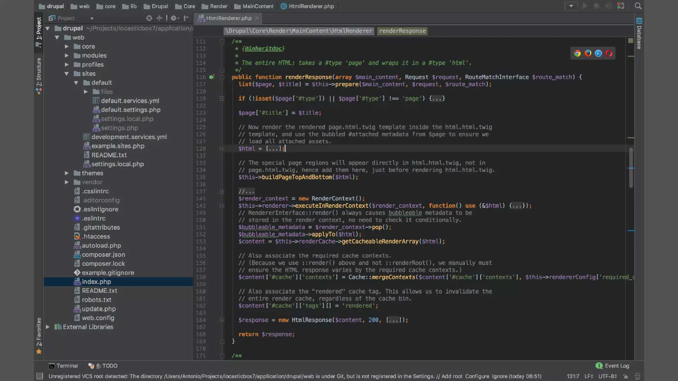678x381 pixels.
Task: Open the run configuration dropdown
Action: [x=571, y=6]
